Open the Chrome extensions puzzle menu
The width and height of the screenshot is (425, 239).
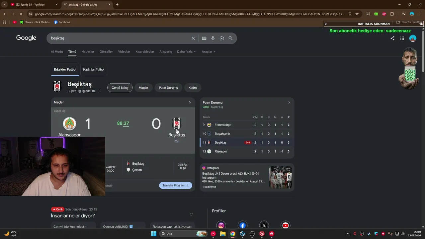coord(392,14)
